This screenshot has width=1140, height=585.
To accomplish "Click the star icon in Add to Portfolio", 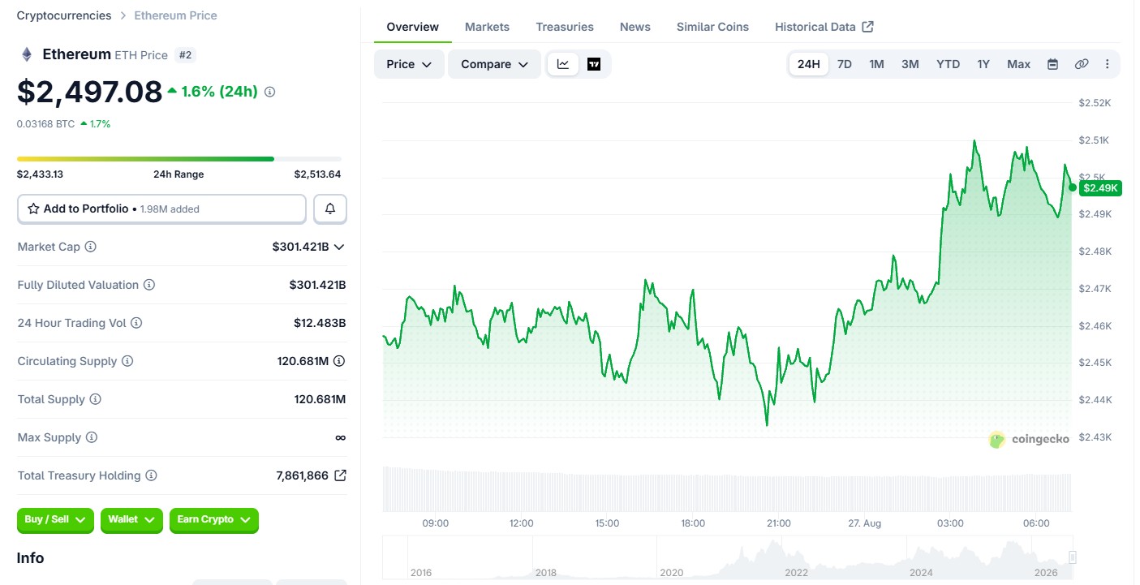I will pos(33,209).
